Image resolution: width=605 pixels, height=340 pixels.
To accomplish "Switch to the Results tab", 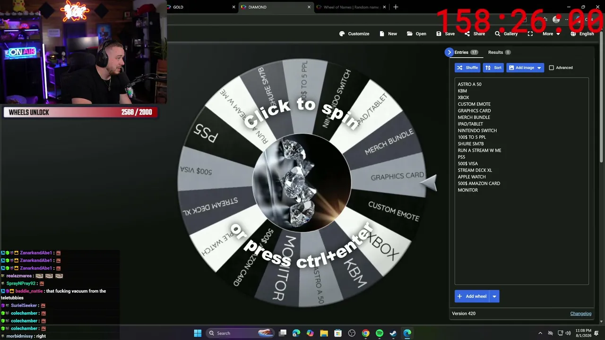I will click(499, 52).
